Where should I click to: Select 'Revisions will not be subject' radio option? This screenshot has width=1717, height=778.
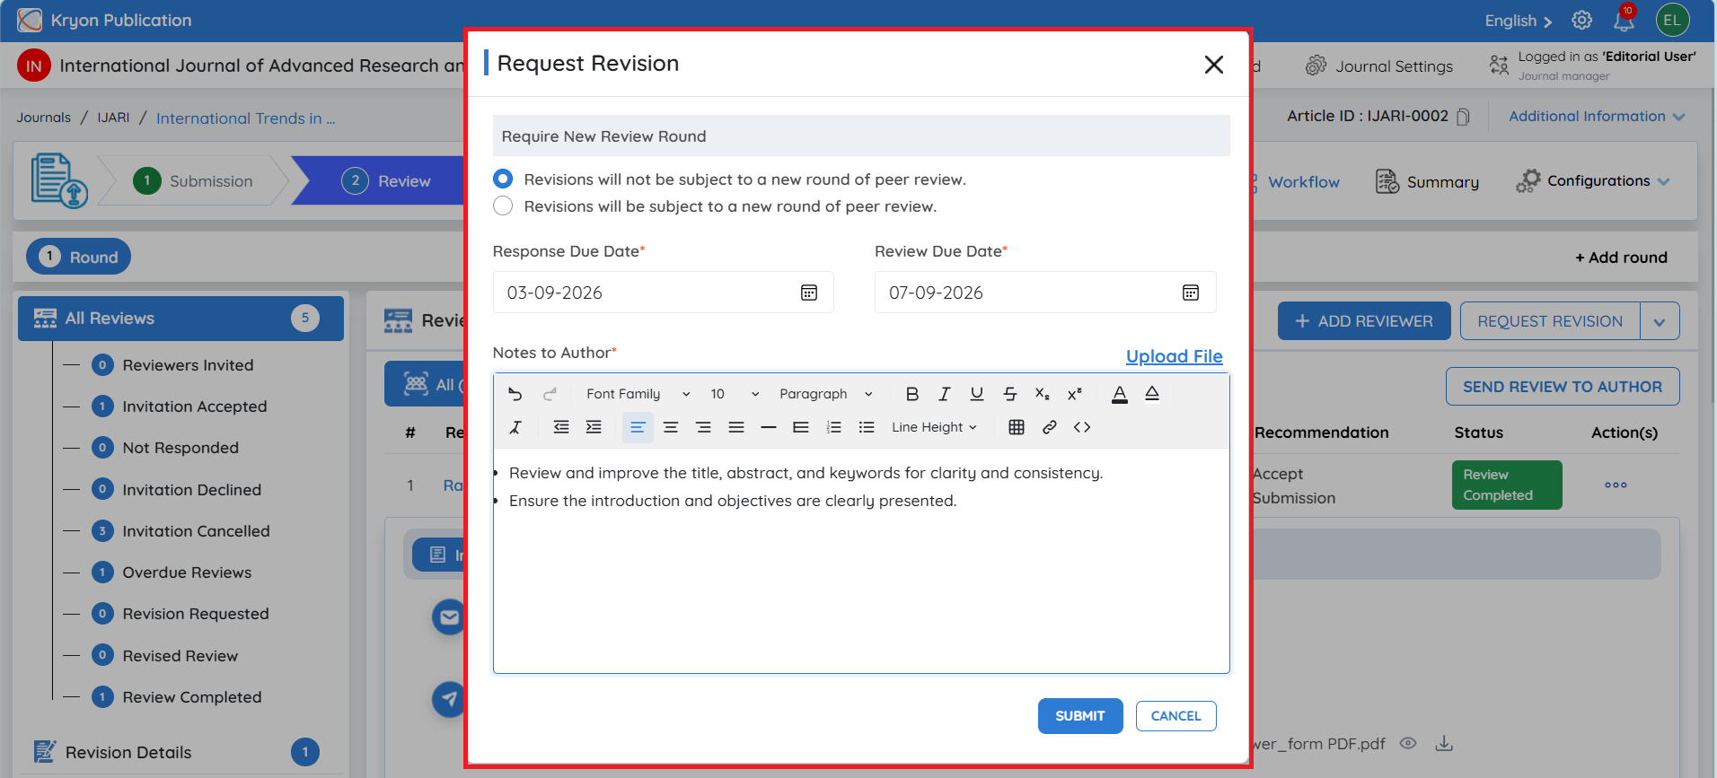(x=503, y=179)
